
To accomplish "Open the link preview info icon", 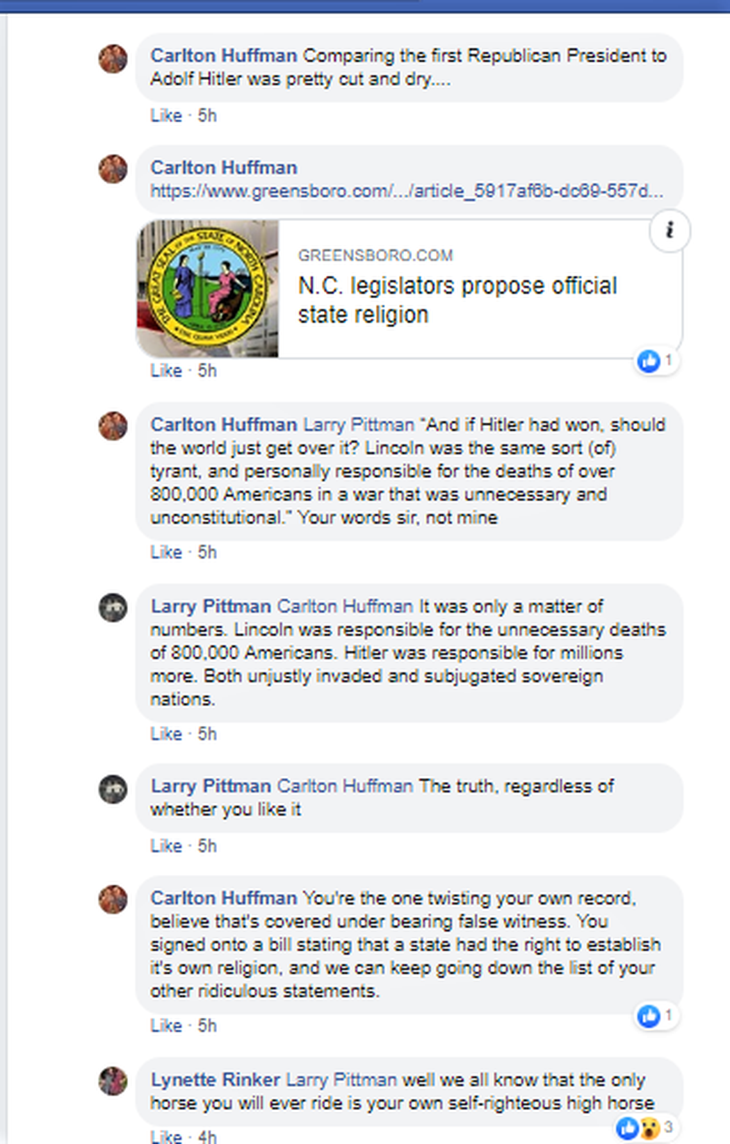I will 669,230.
